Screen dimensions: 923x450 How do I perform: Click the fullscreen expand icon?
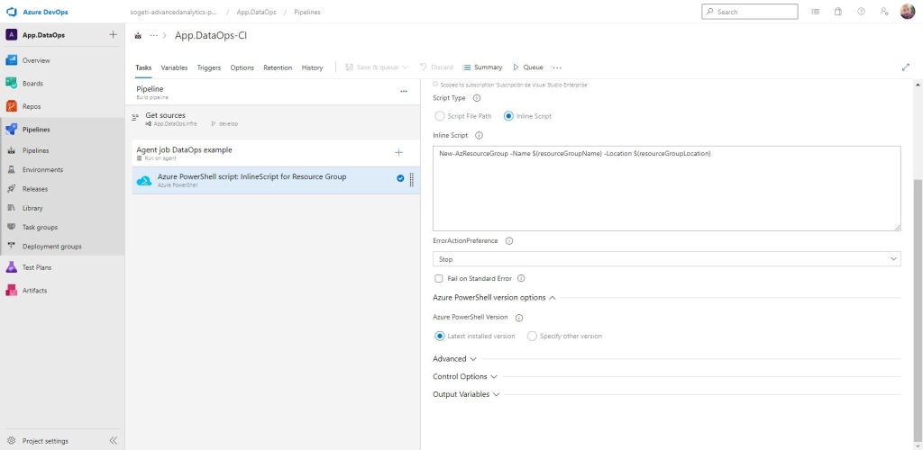click(x=906, y=67)
